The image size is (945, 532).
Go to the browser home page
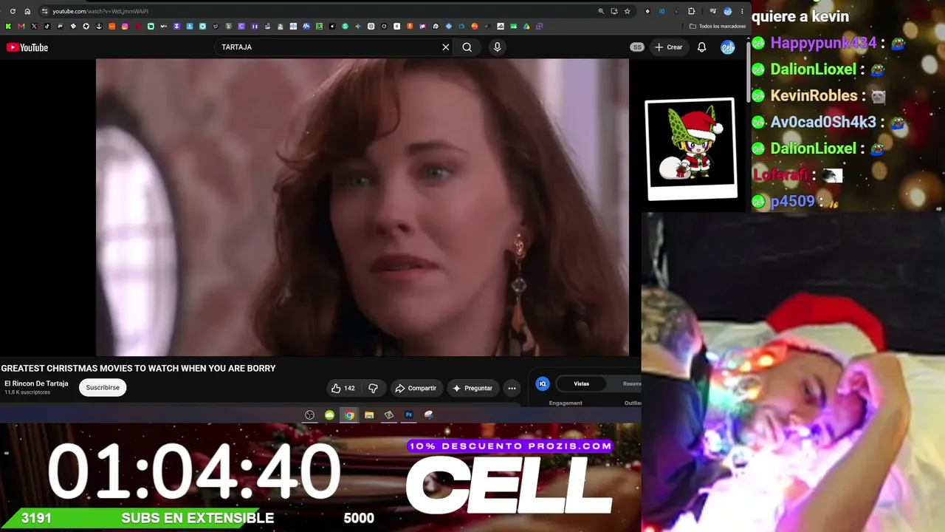coord(27,11)
